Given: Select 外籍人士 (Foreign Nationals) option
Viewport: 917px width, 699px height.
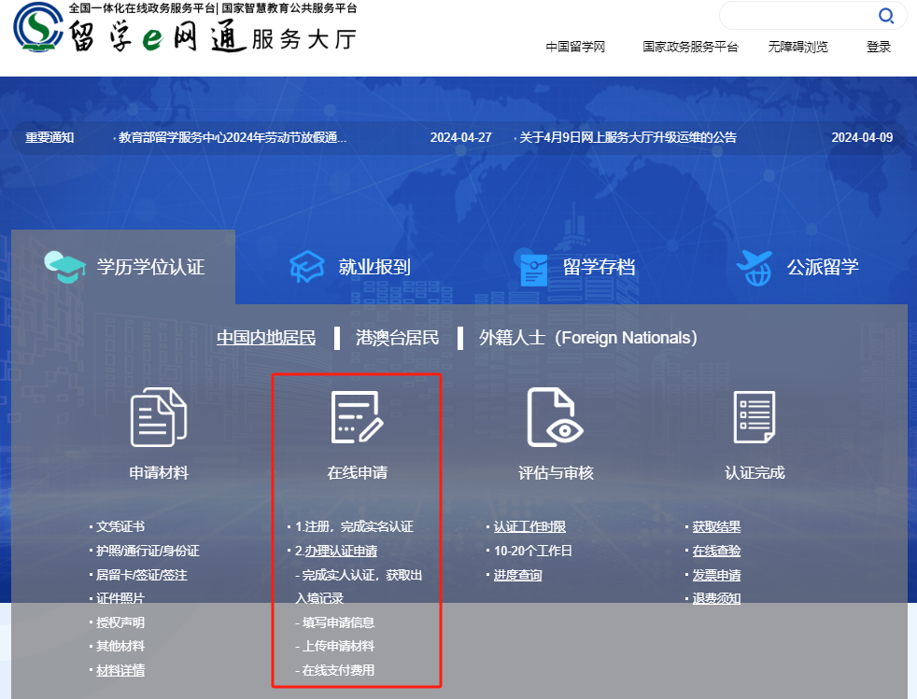Looking at the screenshot, I should click(588, 338).
